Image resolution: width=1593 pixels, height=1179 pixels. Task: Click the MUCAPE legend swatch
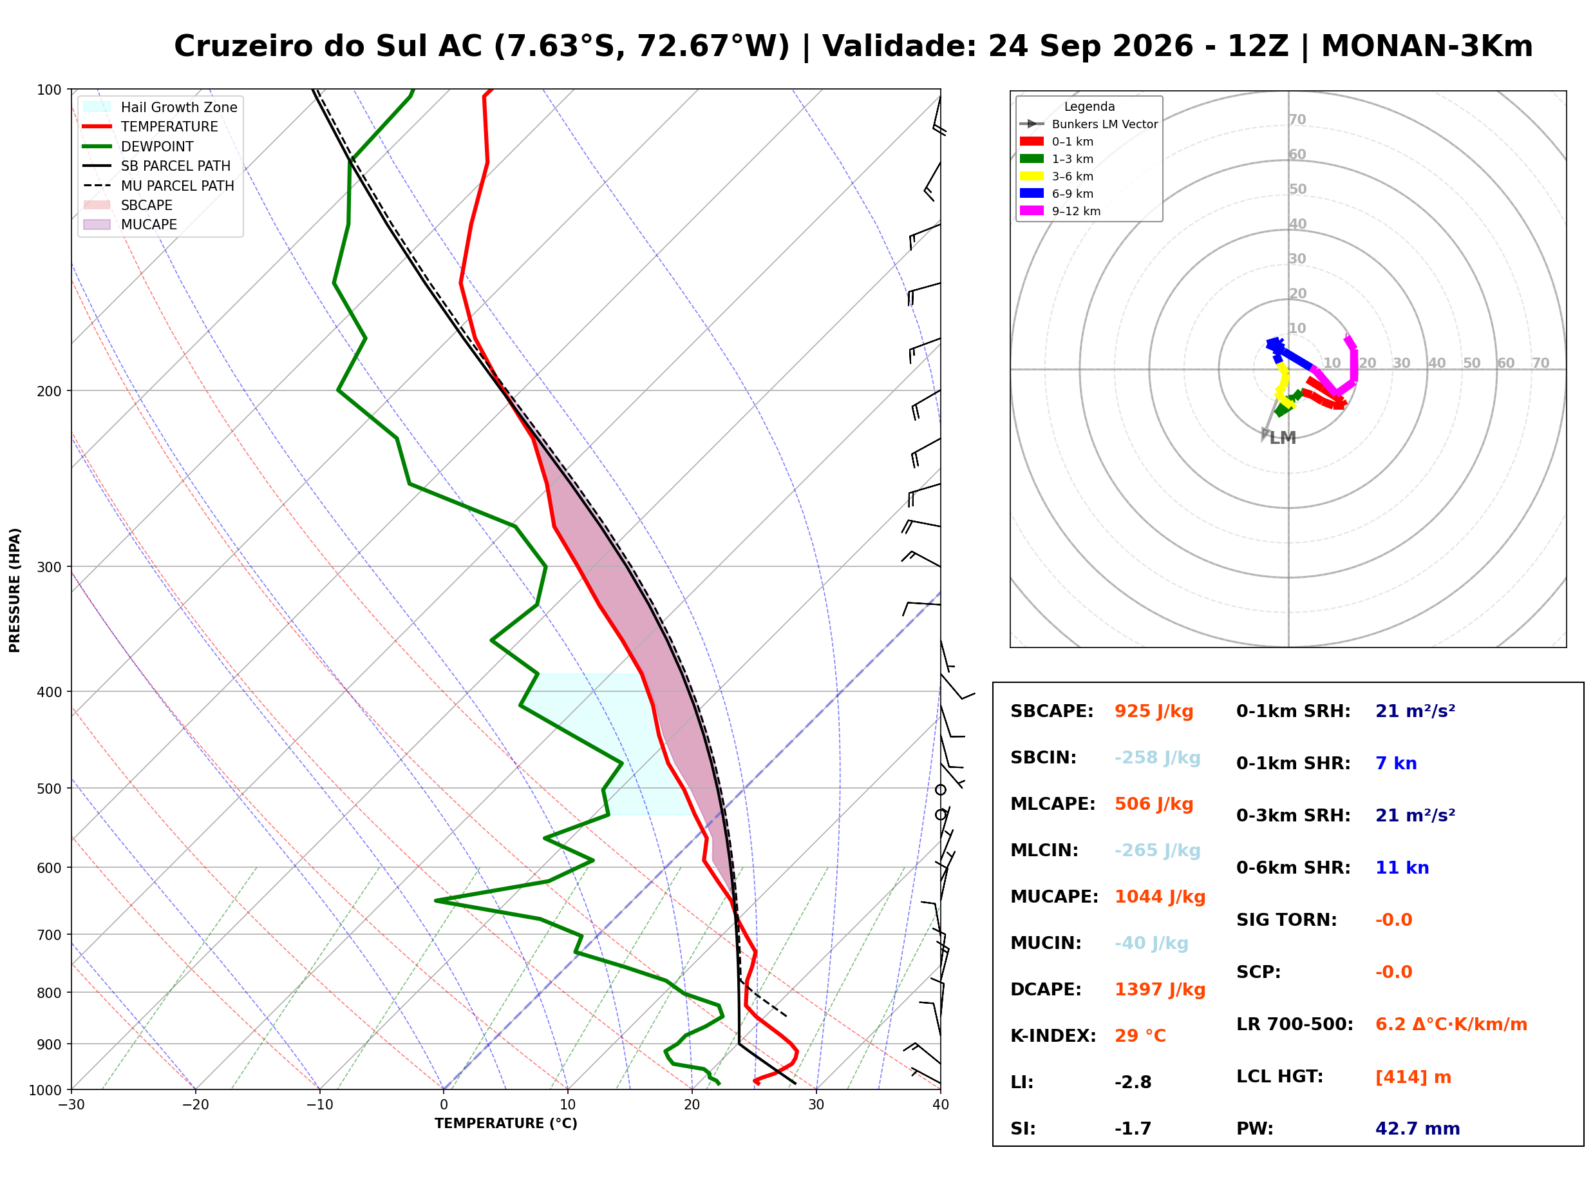click(x=97, y=224)
